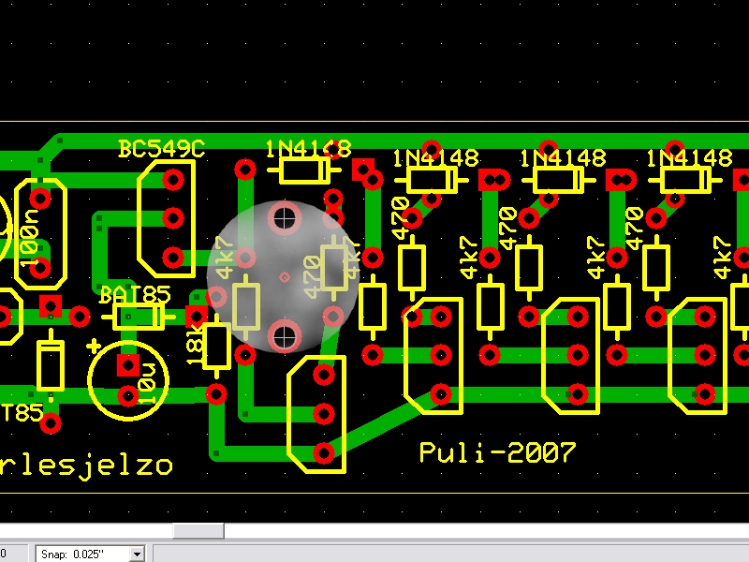This screenshot has height=562, width=749.
Task: Select the 18K resistor body outline
Action: [216, 347]
